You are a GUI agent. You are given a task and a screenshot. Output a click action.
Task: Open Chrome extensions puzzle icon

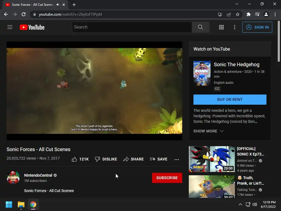248,14
